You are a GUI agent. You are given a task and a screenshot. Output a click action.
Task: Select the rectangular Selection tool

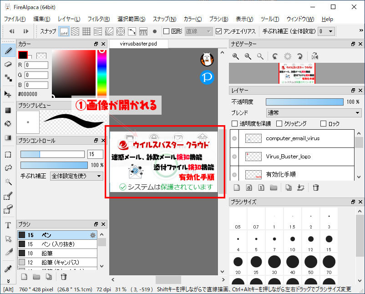point(8,155)
